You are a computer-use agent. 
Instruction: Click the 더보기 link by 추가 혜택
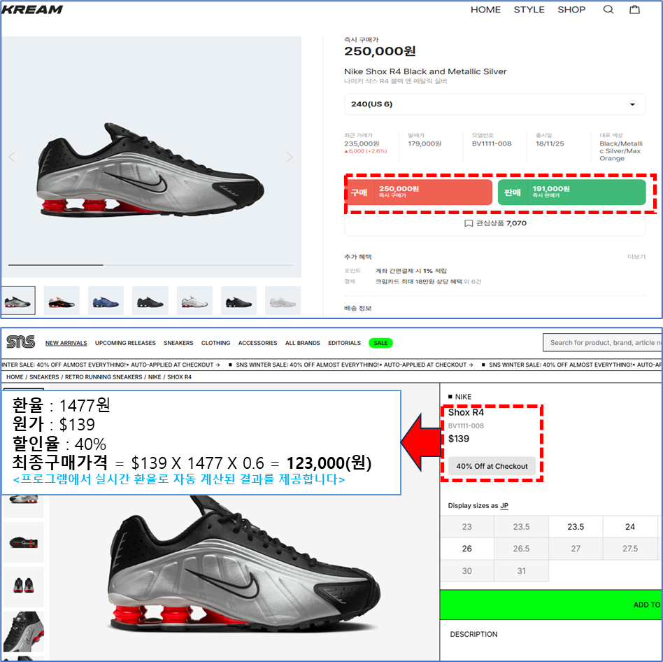[636, 257]
